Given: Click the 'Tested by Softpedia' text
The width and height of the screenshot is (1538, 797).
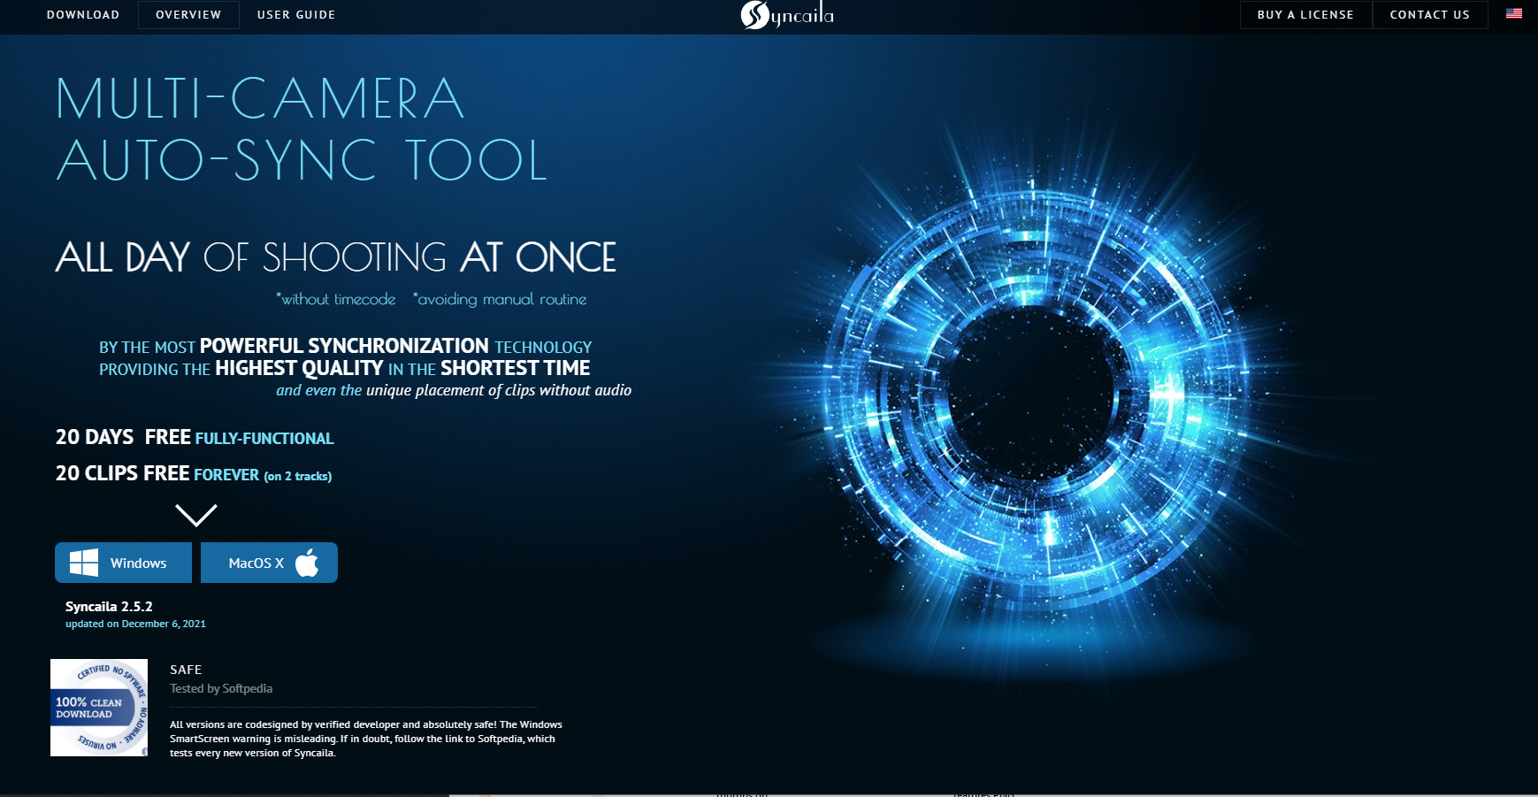Looking at the screenshot, I should [x=221, y=688].
